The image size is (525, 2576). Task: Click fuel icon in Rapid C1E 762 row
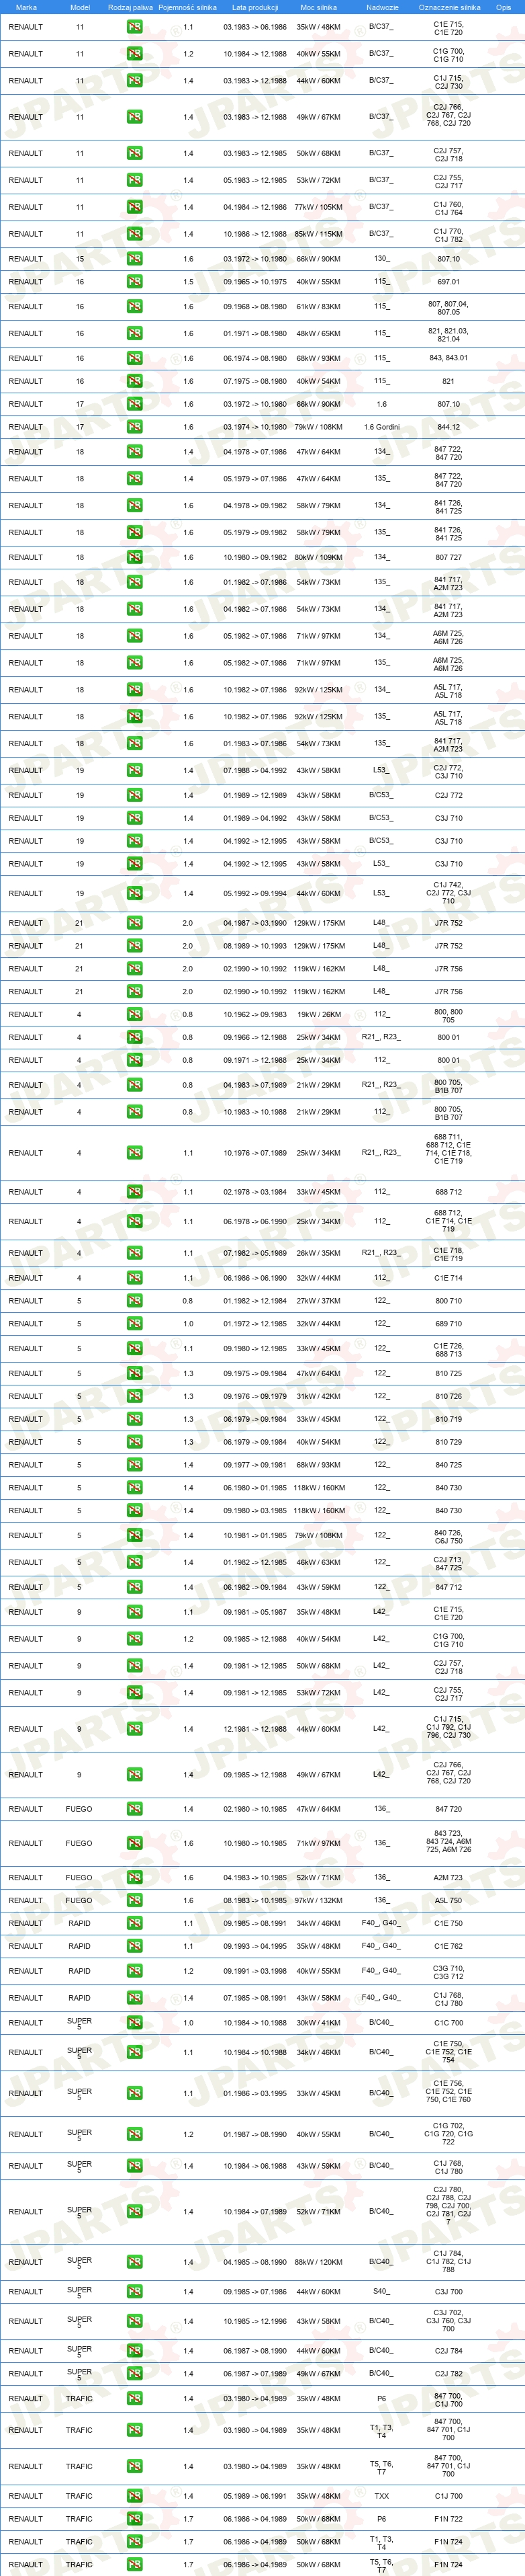[x=134, y=1946]
